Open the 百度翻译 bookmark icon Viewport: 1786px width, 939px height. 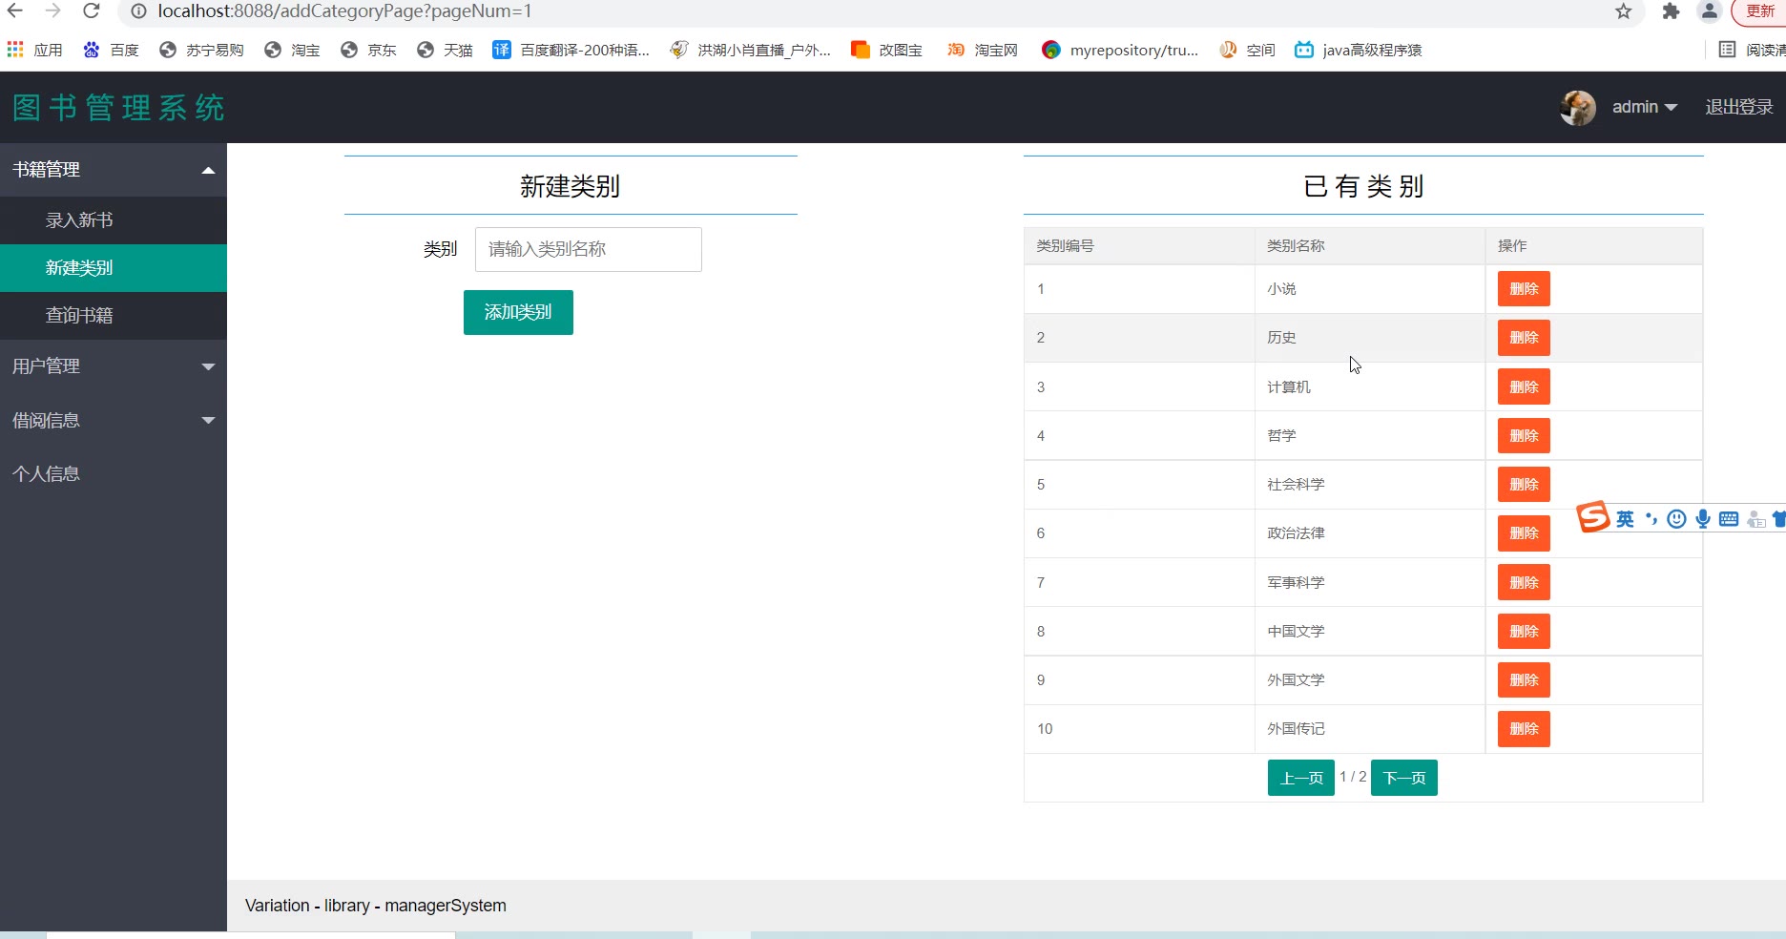tap(502, 50)
